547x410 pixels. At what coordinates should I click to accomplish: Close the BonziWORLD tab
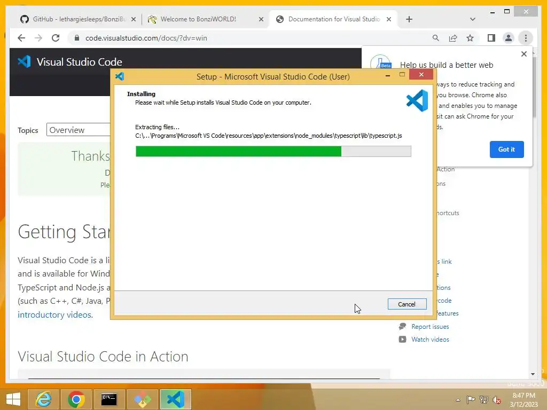[x=261, y=20]
